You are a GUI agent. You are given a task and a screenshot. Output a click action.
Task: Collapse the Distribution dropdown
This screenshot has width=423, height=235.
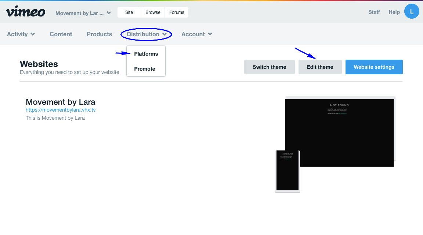147,34
